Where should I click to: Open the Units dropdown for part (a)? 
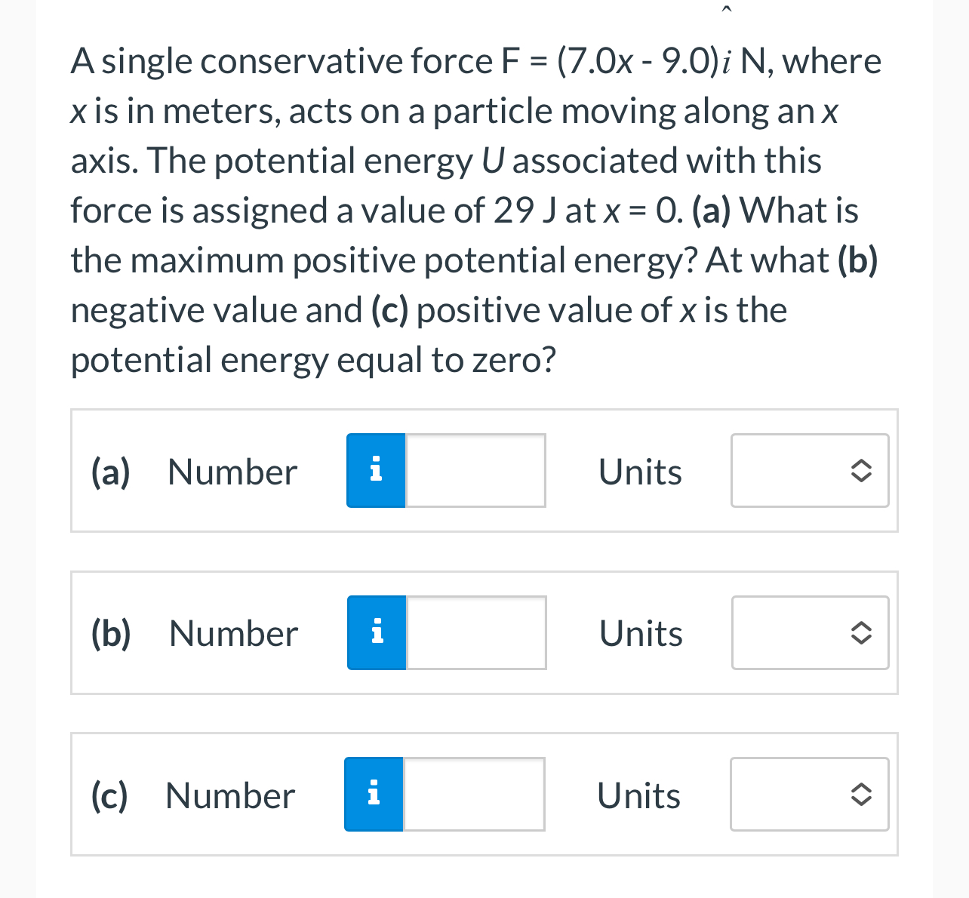809,470
